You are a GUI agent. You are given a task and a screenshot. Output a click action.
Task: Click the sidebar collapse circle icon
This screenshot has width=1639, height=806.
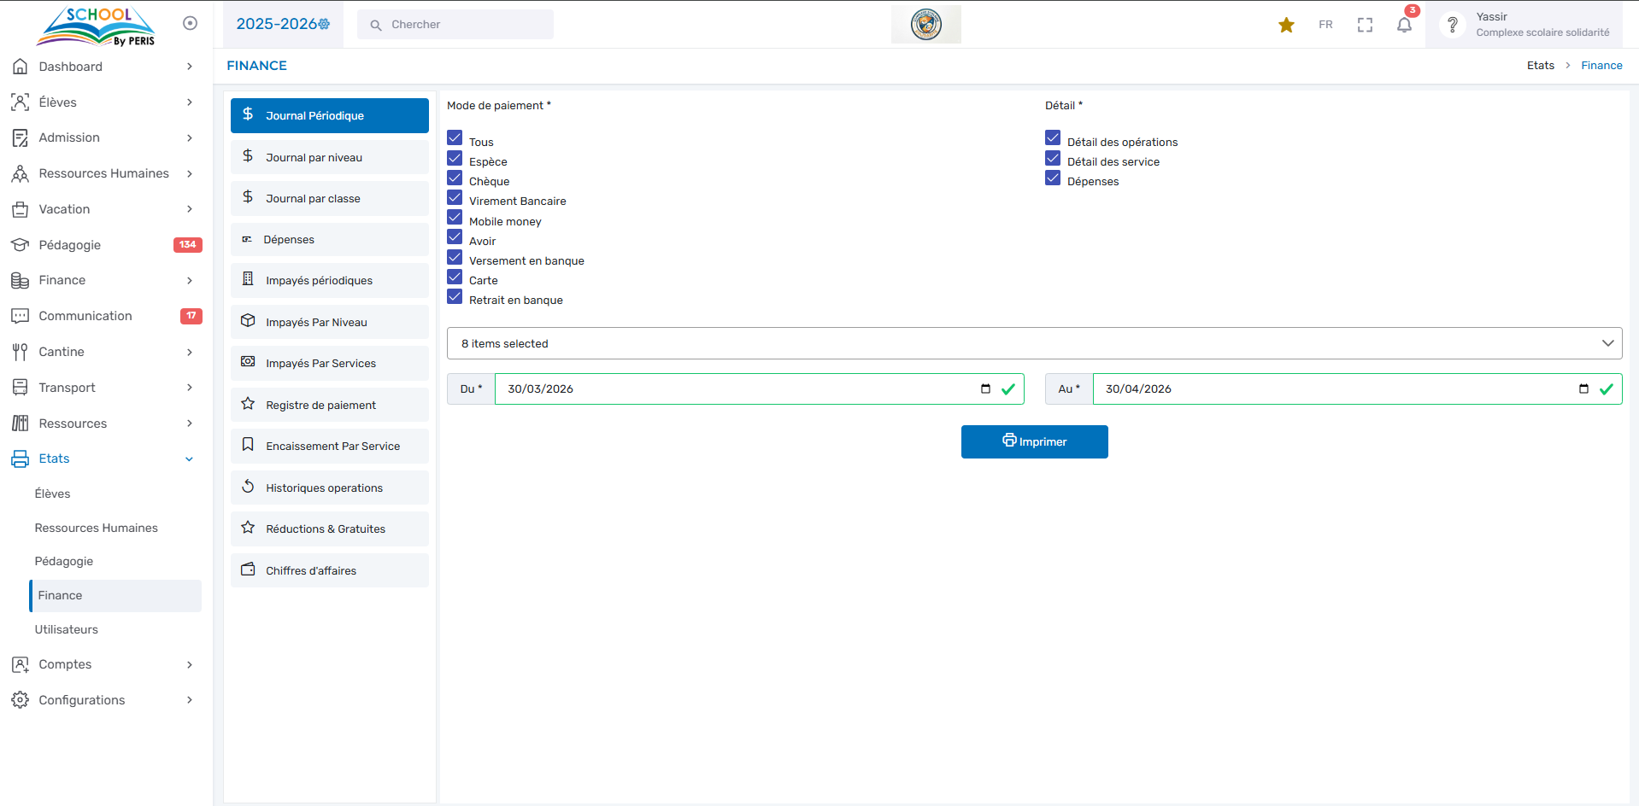(x=190, y=23)
